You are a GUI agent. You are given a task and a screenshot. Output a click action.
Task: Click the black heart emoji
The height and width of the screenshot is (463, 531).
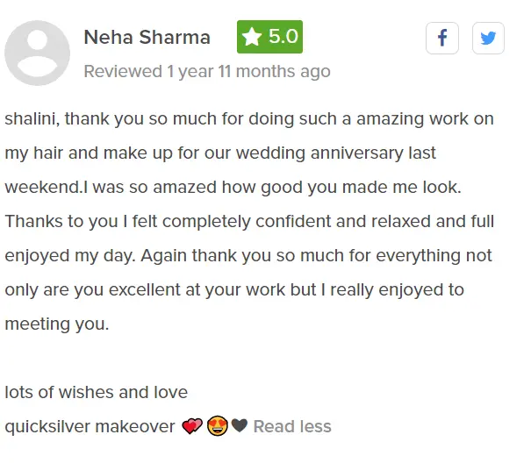(240, 427)
